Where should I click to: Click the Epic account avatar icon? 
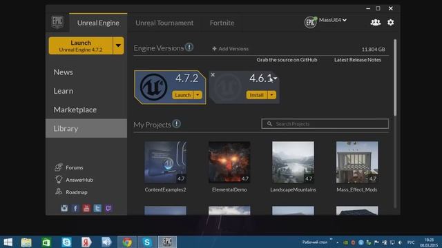point(310,22)
